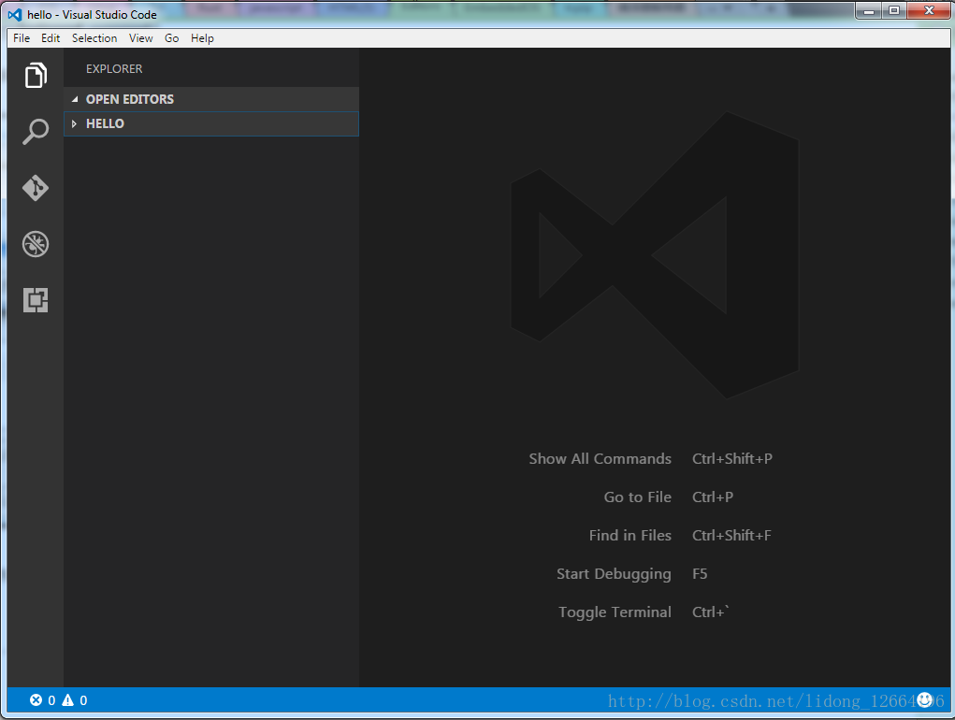
Task: Click the EXPLORER panel title
Action: (x=114, y=69)
